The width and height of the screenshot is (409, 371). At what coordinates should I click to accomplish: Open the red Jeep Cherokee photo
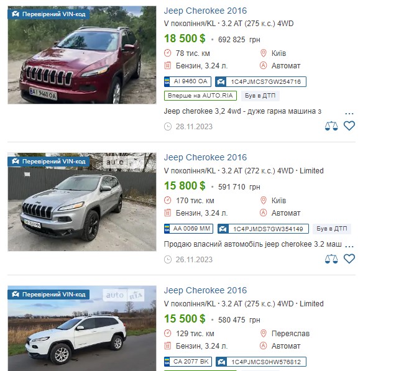click(x=82, y=55)
